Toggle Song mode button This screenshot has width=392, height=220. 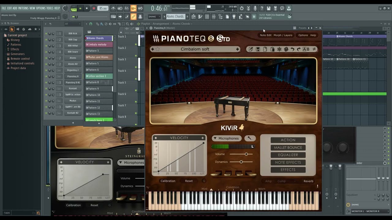[x=73, y=9]
